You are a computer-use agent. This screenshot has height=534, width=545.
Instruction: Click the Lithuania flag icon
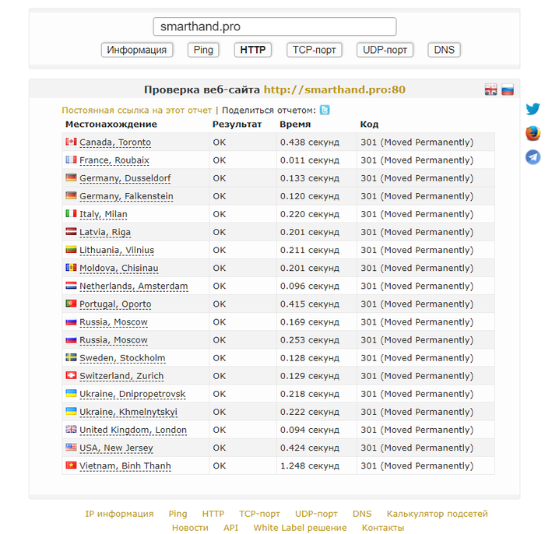tap(71, 249)
